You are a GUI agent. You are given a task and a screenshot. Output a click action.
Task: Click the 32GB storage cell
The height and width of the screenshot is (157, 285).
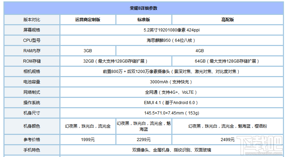pyautogui.click(x=116, y=61)
